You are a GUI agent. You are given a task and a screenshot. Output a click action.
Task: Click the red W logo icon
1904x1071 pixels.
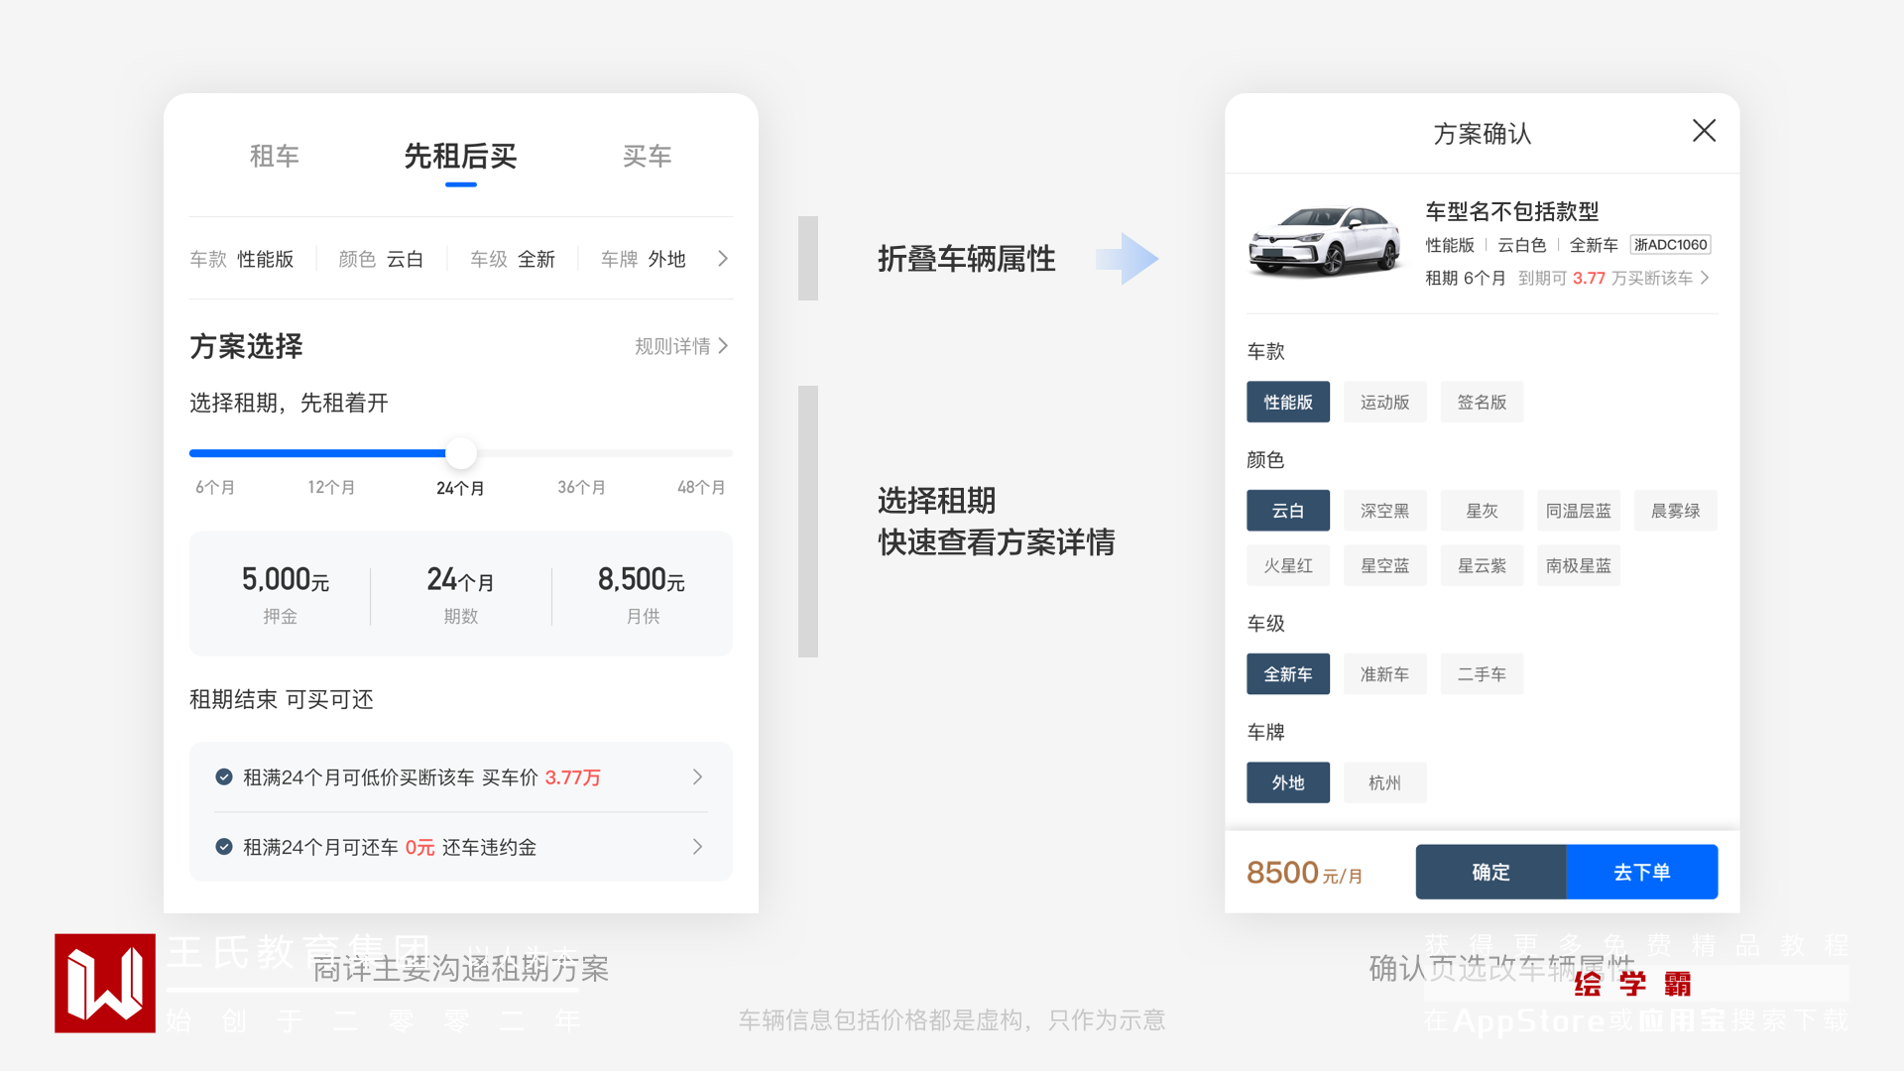[x=105, y=983]
